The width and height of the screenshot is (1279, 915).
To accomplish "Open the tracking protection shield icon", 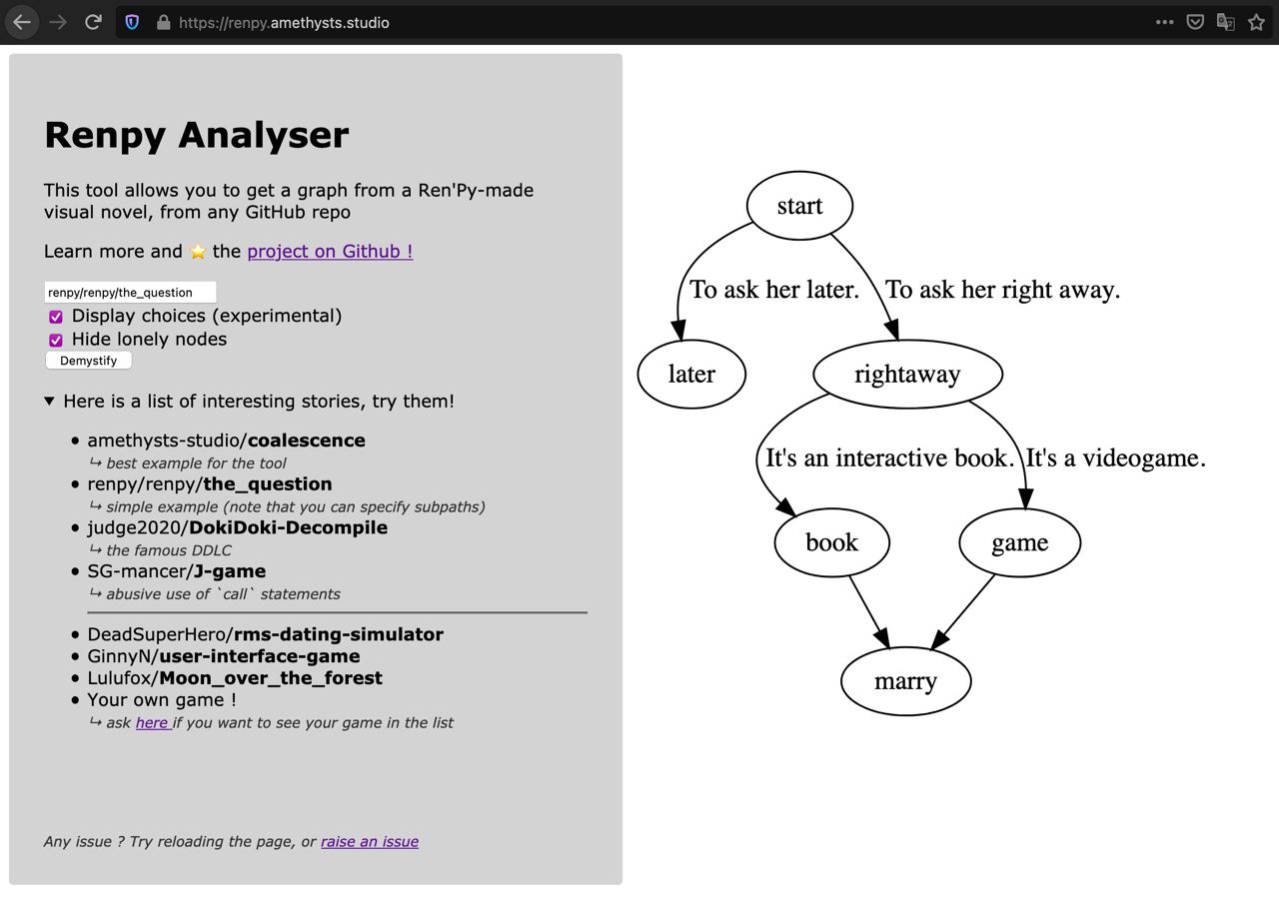I will click(132, 22).
